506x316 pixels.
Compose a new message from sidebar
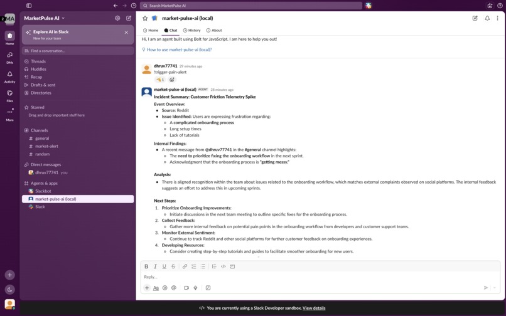[x=129, y=18]
